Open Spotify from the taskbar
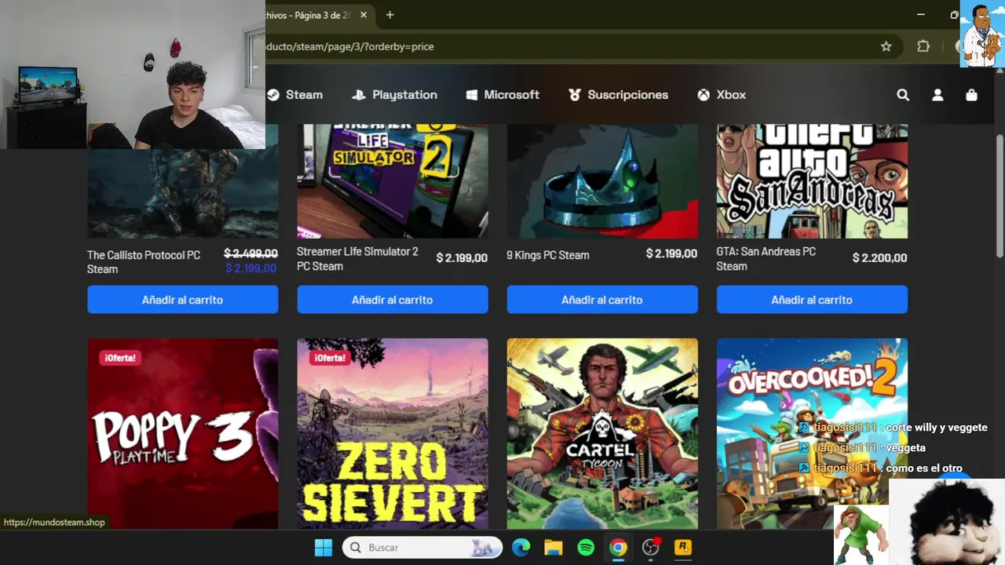 (586, 548)
